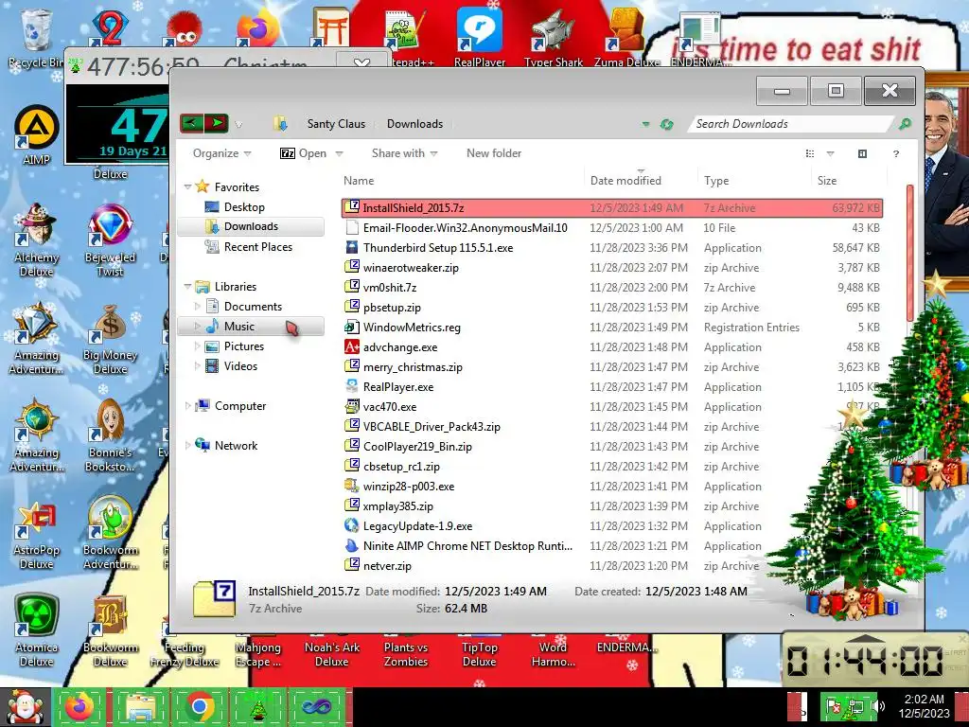Open the AIMP desktop shortcut

[x=37, y=135]
